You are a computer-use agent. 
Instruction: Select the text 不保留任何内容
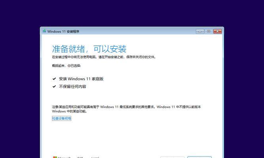coord(72,87)
